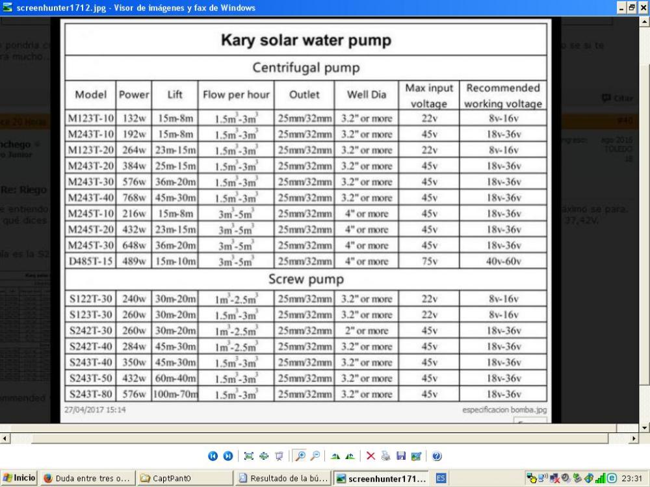Fit the image to the window (Best Fit)

[249, 456]
